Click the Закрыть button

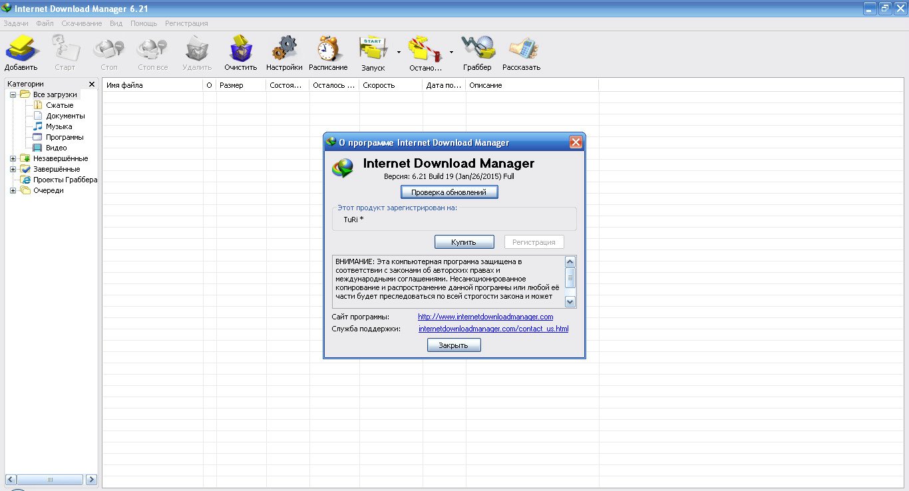click(x=454, y=345)
